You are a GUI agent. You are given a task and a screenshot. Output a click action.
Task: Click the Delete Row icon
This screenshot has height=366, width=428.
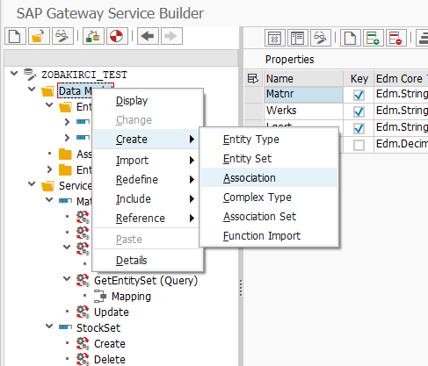pyautogui.click(x=396, y=38)
